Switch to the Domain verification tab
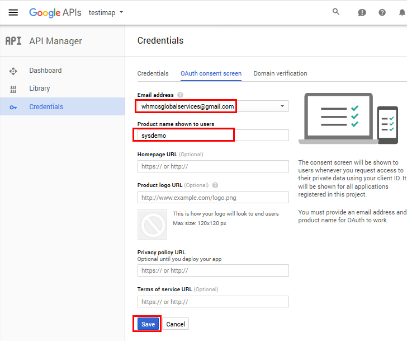 (x=280, y=73)
